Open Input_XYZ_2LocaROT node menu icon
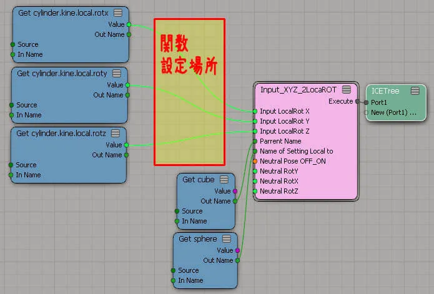Viewport: 434px width, 294px height. coord(346,89)
